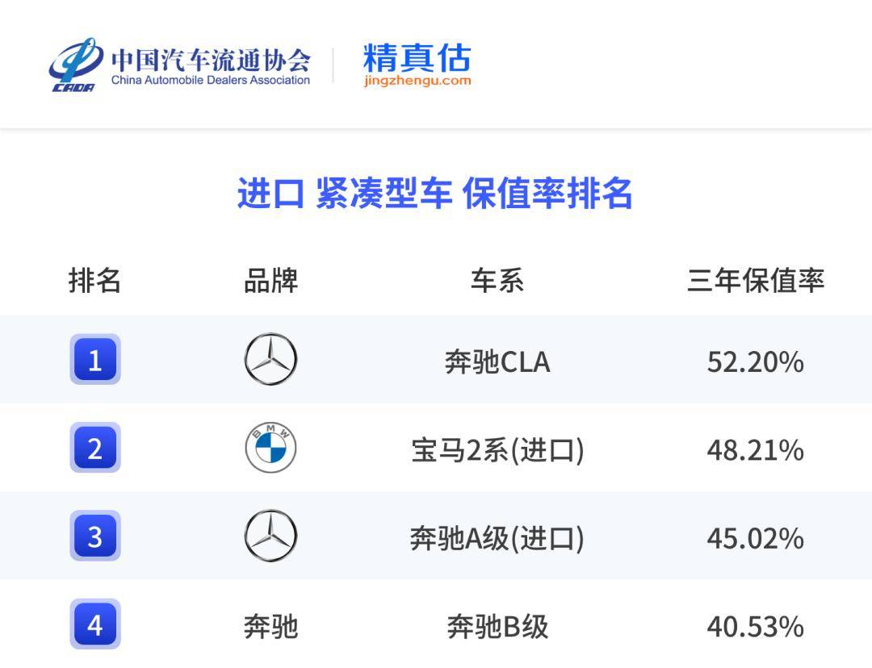Click the CADA association logo
The height and width of the screenshot is (668, 872).
point(75,65)
